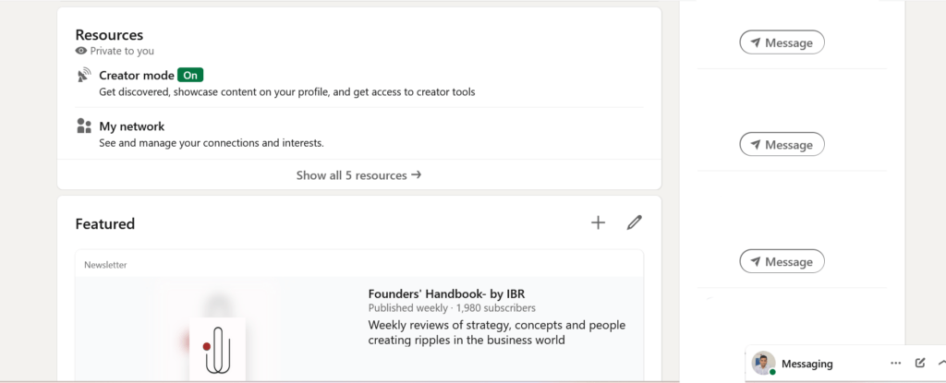Click the Creator mode broadcast icon
The image size is (946, 383).
click(x=84, y=76)
